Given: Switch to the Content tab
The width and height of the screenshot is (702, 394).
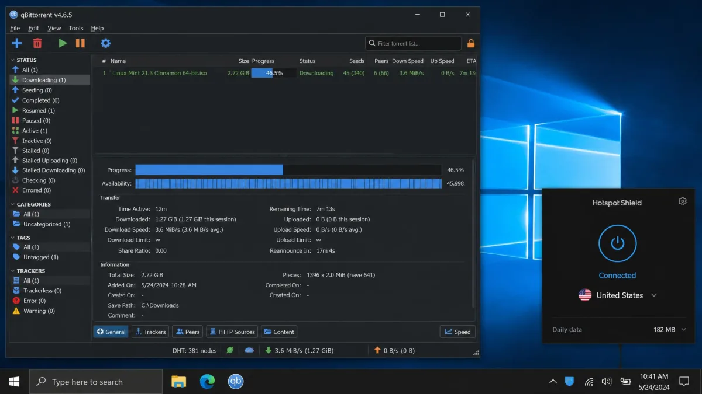Looking at the screenshot, I should (x=279, y=332).
